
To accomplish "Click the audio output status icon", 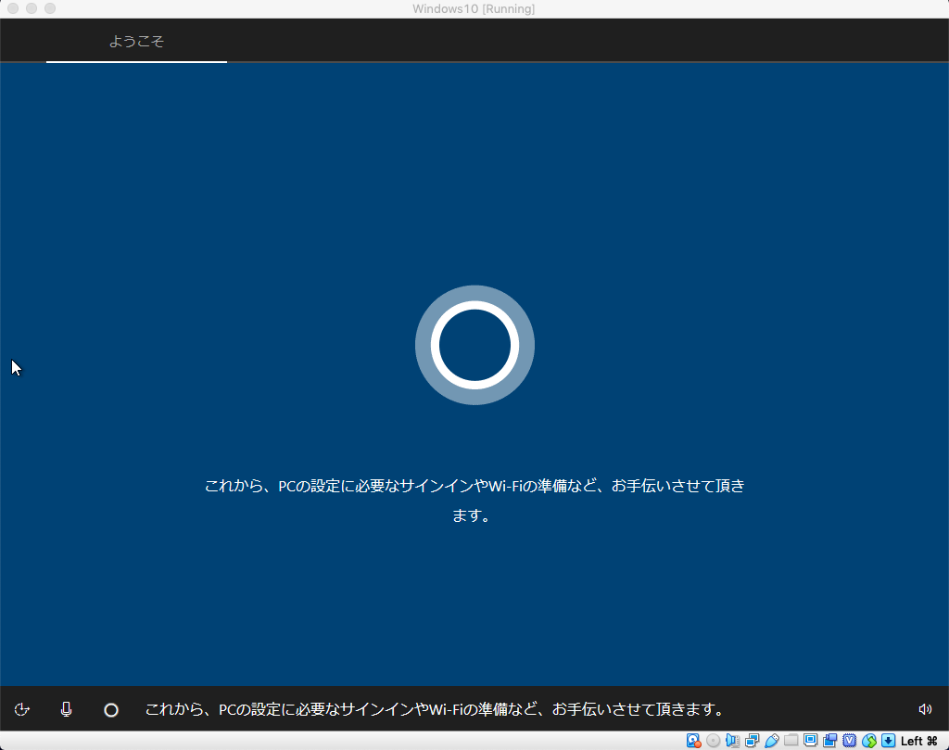I will (x=732, y=741).
